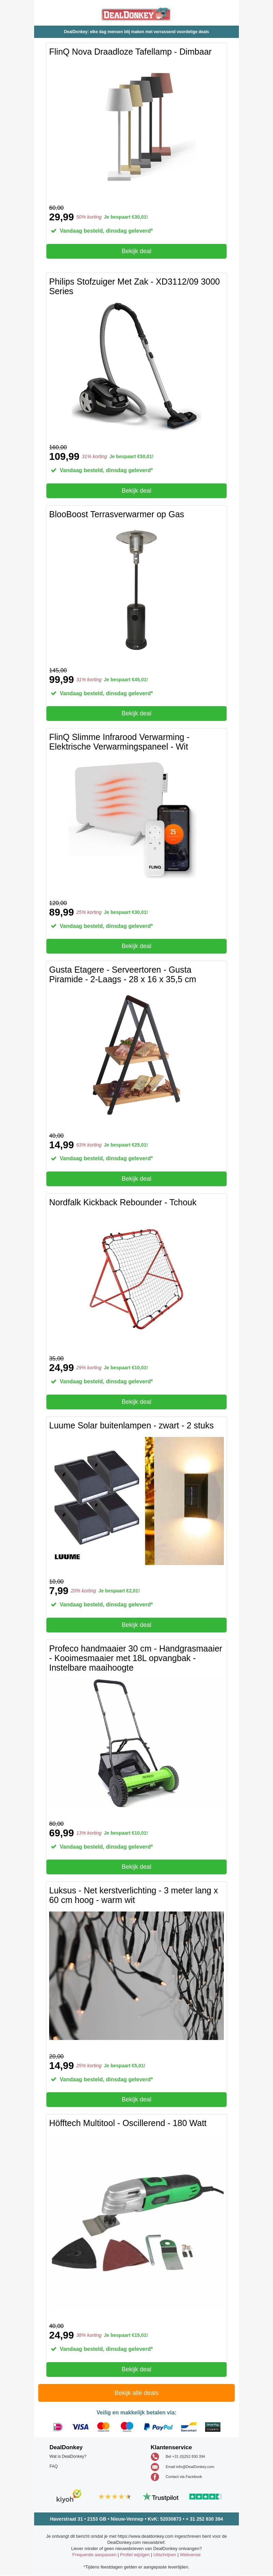Click the phone icon under Klantenservice
Screen dimensions: 273x2576
coord(155,2456)
